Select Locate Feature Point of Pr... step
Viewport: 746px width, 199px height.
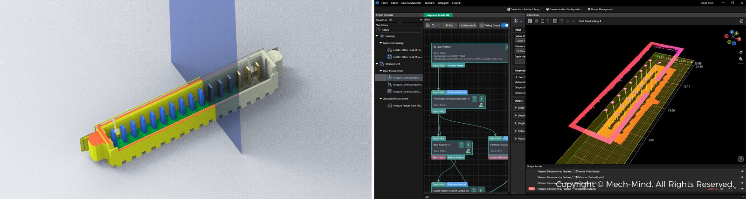[x=405, y=50]
